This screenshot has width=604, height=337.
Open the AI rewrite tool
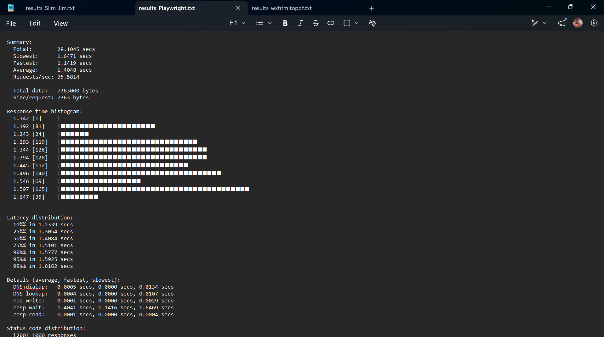pos(534,23)
